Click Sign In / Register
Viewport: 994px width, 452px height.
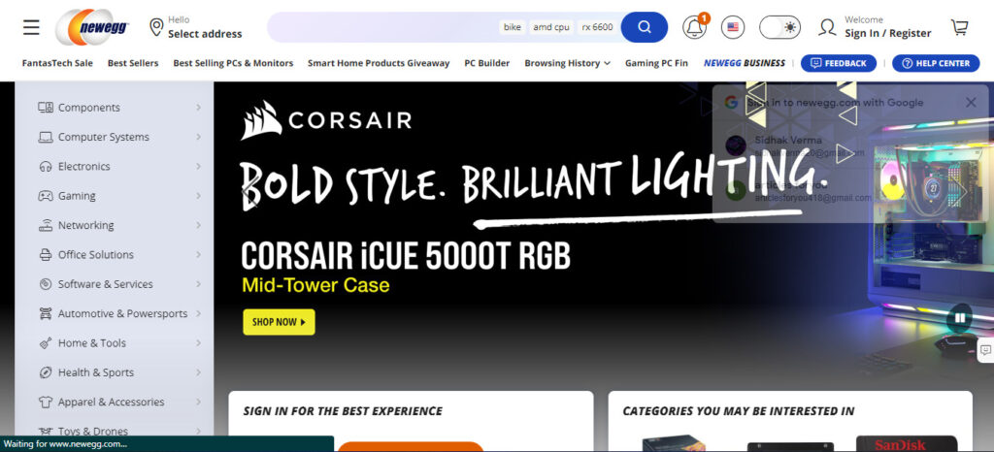click(887, 34)
